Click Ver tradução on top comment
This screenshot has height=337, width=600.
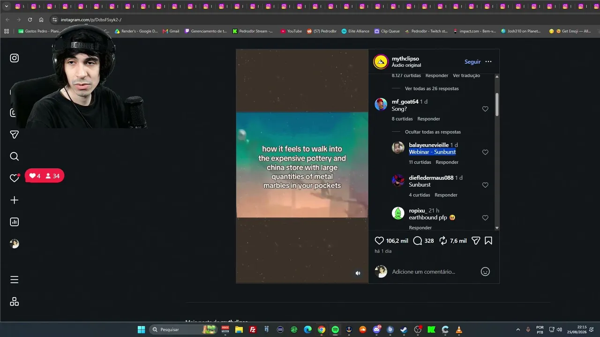point(466,75)
